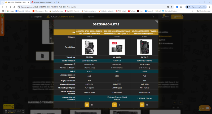Expand the hidden bookmarks chevron
This screenshot has width=212, height=114.
click(x=192, y=11)
